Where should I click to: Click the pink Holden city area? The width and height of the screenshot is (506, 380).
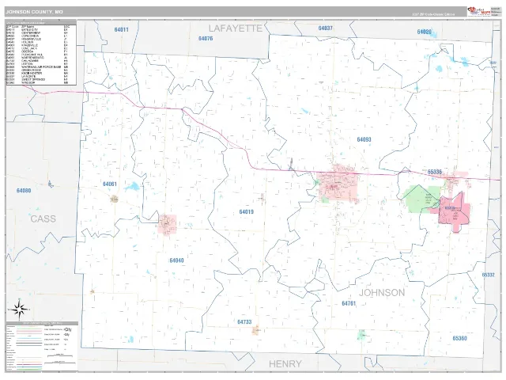click(168, 224)
